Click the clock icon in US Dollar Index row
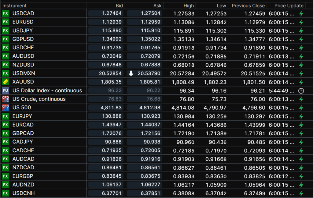 301,90
